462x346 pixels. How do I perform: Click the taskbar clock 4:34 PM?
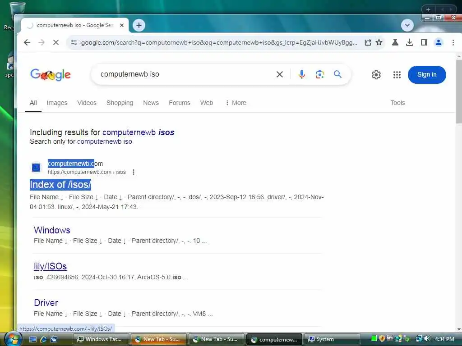click(x=444, y=339)
